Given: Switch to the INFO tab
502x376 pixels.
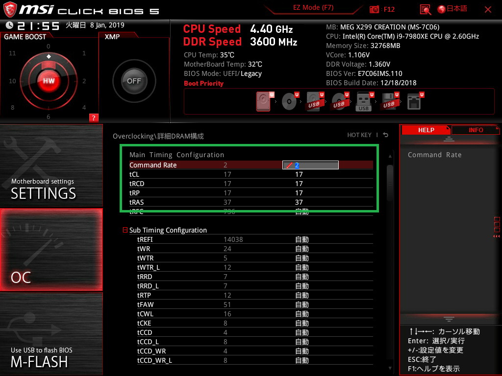Looking at the screenshot, I should 476,130.
